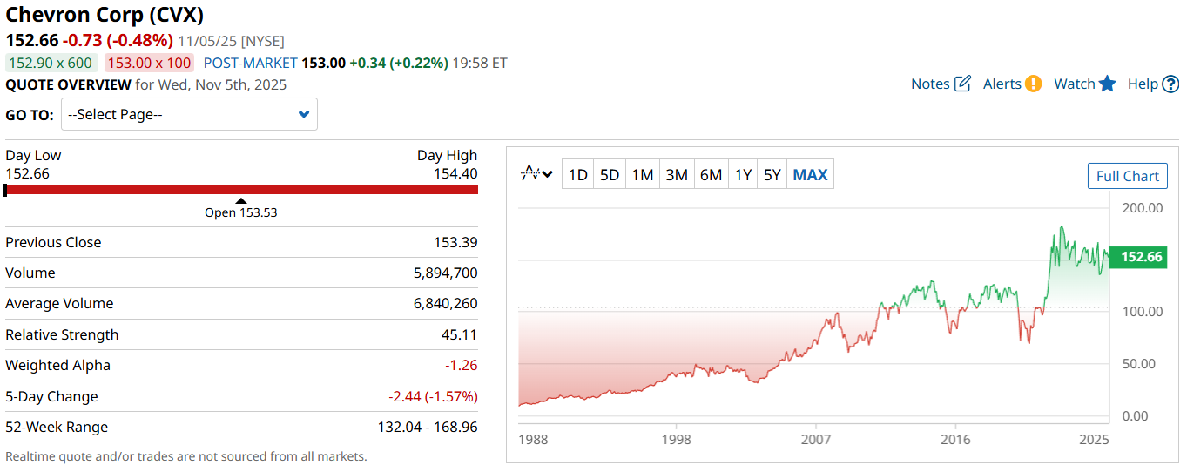This screenshot has width=1187, height=472.
Task: Click the green bid 152.90 x 600 box
Action: pyautogui.click(x=51, y=63)
